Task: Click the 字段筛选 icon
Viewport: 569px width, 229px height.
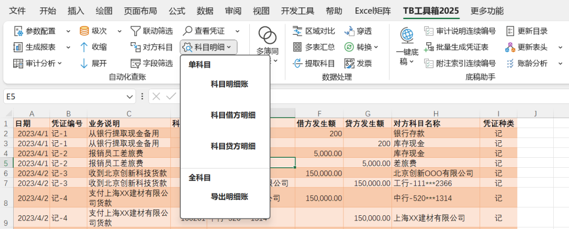Action: click(x=135, y=63)
